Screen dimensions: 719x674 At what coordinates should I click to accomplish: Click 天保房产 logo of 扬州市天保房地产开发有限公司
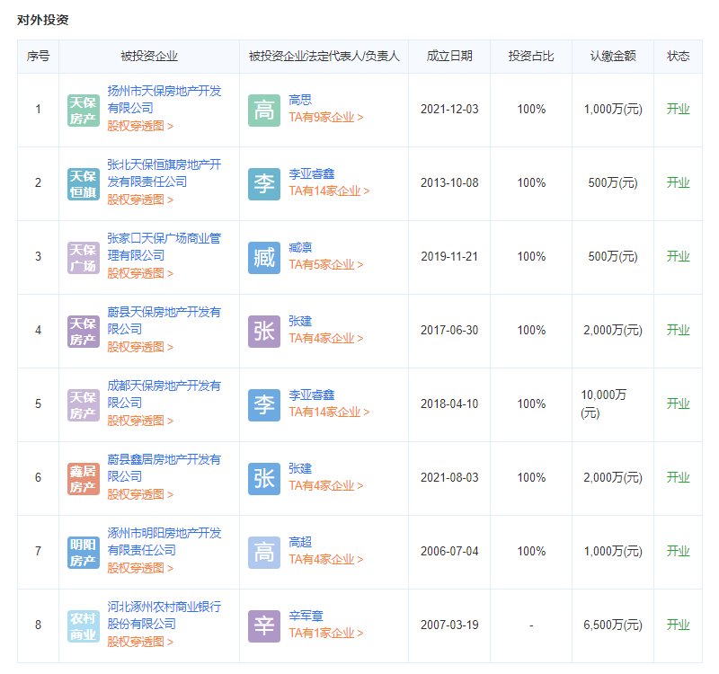pos(83,111)
